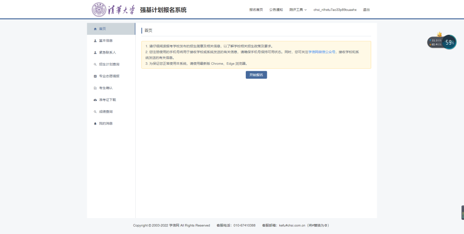The height and width of the screenshot is (234, 464).
Task: Open 考生确认 in the sidebar
Action: [111, 88]
